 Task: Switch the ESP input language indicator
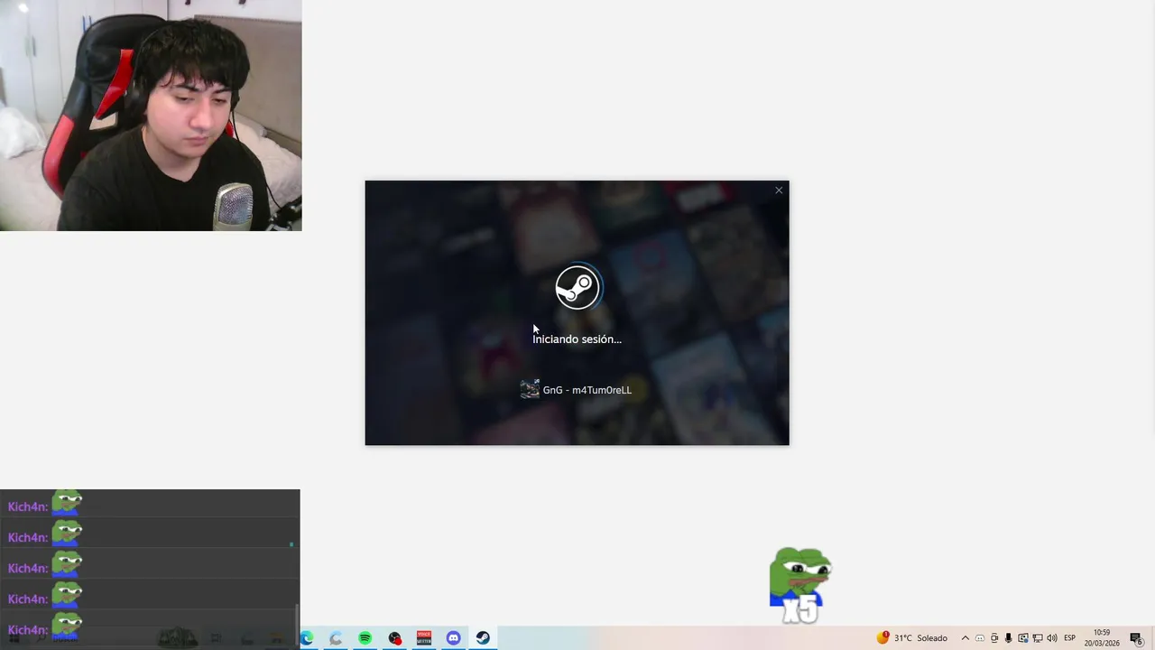1070,638
